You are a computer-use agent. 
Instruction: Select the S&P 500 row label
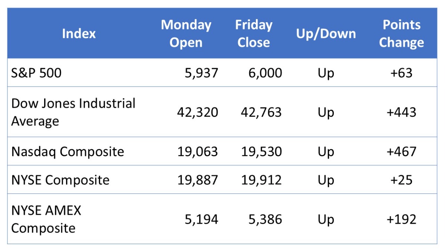[x=36, y=73]
